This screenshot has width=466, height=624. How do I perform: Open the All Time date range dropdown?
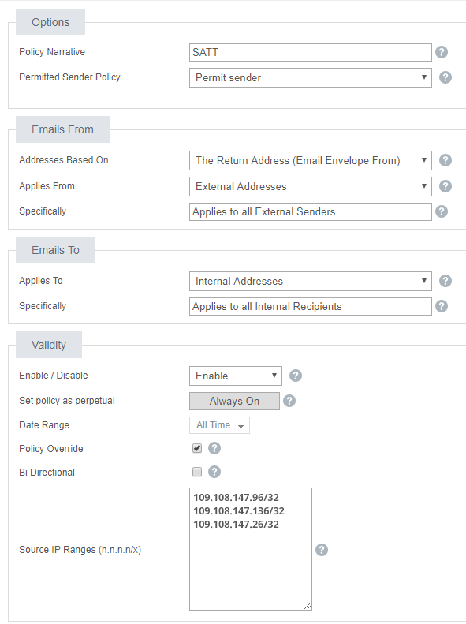click(219, 425)
